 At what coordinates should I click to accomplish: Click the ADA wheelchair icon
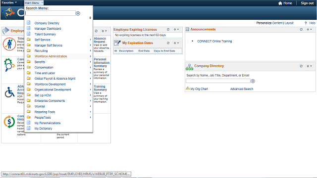click(9, 92)
